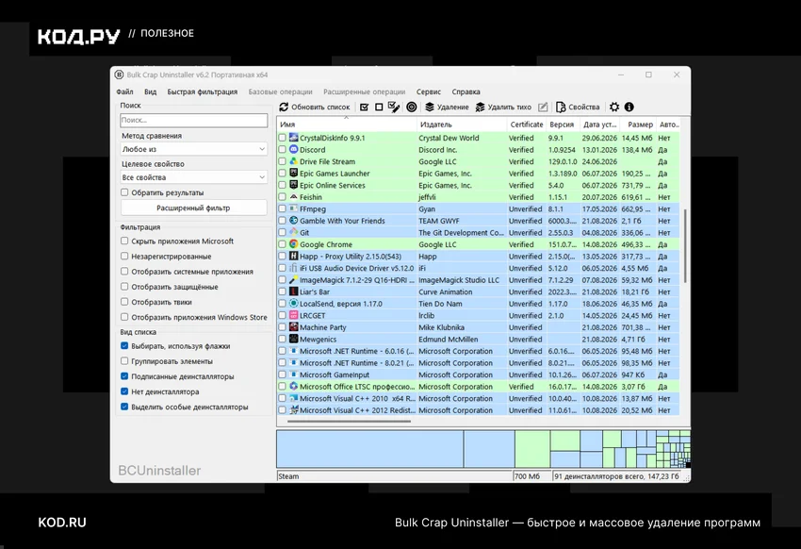The width and height of the screenshot is (801, 549).
Task: Select the Epic Online Services row name
Action: 333,185
